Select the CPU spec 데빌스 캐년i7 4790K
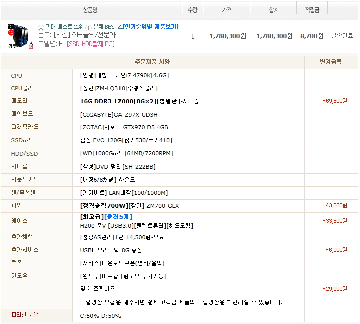The height and width of the screenshot is (324, 360). pos(125,75)
